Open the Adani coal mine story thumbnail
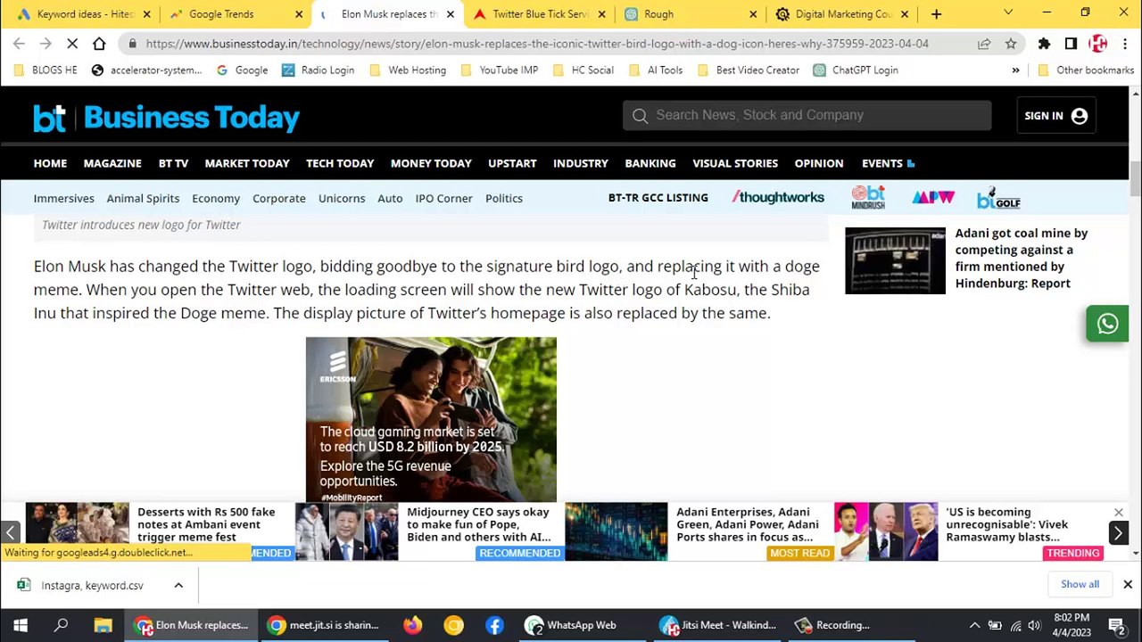Image resolution: width=1142 pixels, height=642 pixels. [x=895, y=261]
